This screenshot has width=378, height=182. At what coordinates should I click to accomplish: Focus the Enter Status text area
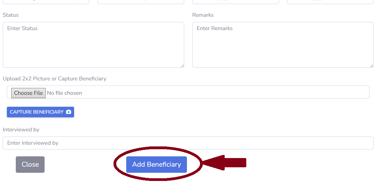coord(93,45)
